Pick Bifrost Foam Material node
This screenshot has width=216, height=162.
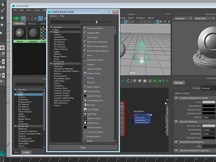point(98,46)
